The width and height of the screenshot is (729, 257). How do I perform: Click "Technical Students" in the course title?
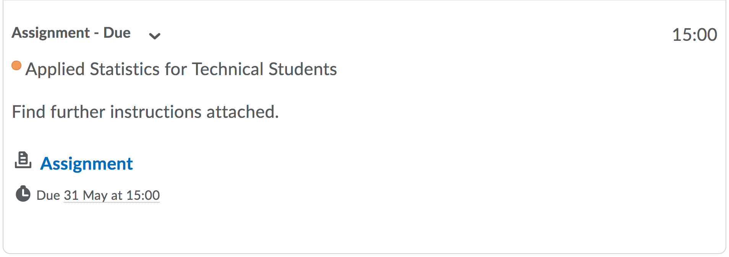tap(264, 69)
